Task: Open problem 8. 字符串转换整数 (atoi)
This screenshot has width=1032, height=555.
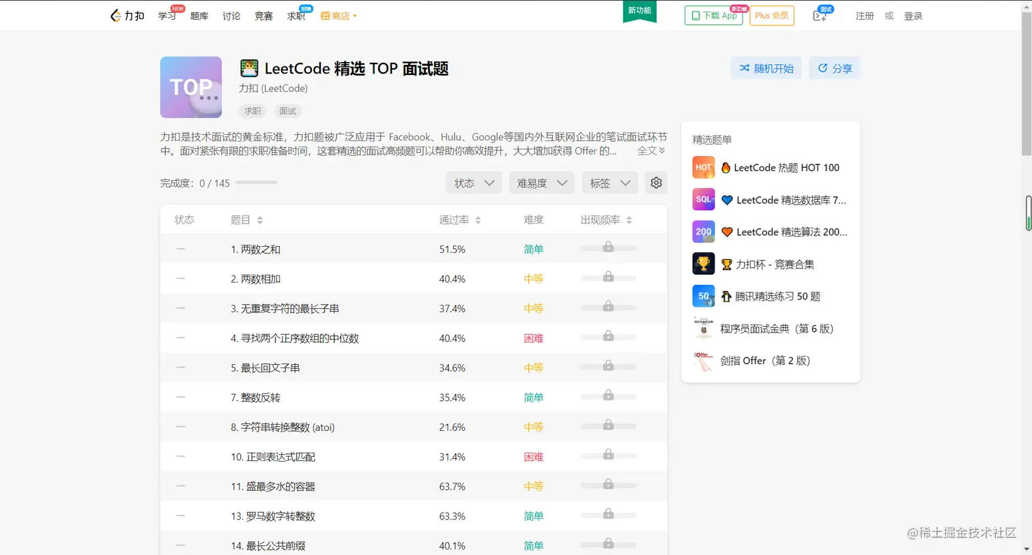Action: click(283, 427)
